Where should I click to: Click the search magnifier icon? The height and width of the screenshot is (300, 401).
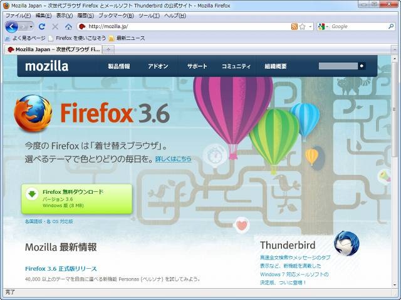pyautogui.click(x=391, y=26)
